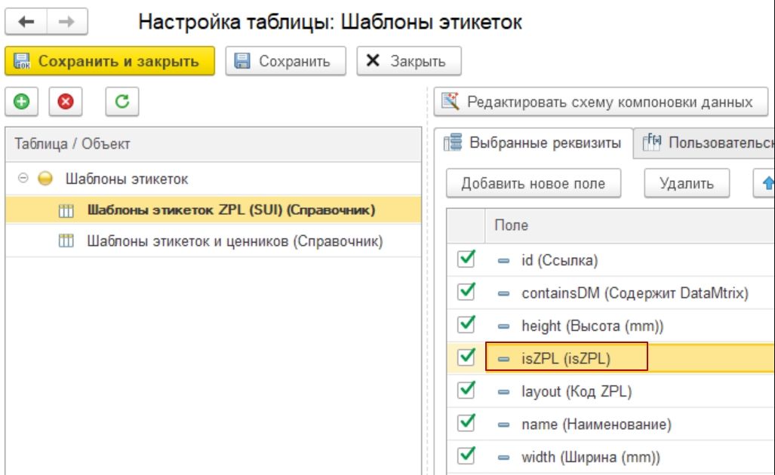775x475 pixels.
Task: Select Шаблоны этикеток и ценников table
Action: click(x=235, y=242)
